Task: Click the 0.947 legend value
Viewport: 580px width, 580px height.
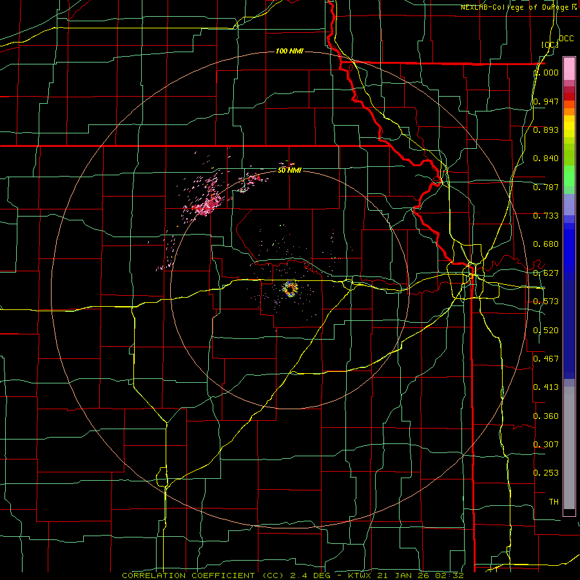Action: point(546,101)
